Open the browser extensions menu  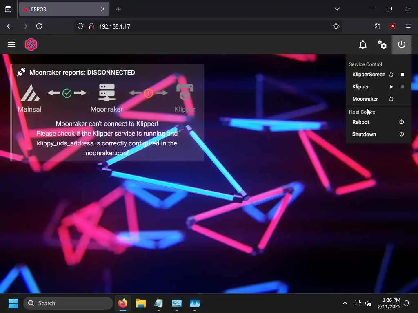click(377, 26)
